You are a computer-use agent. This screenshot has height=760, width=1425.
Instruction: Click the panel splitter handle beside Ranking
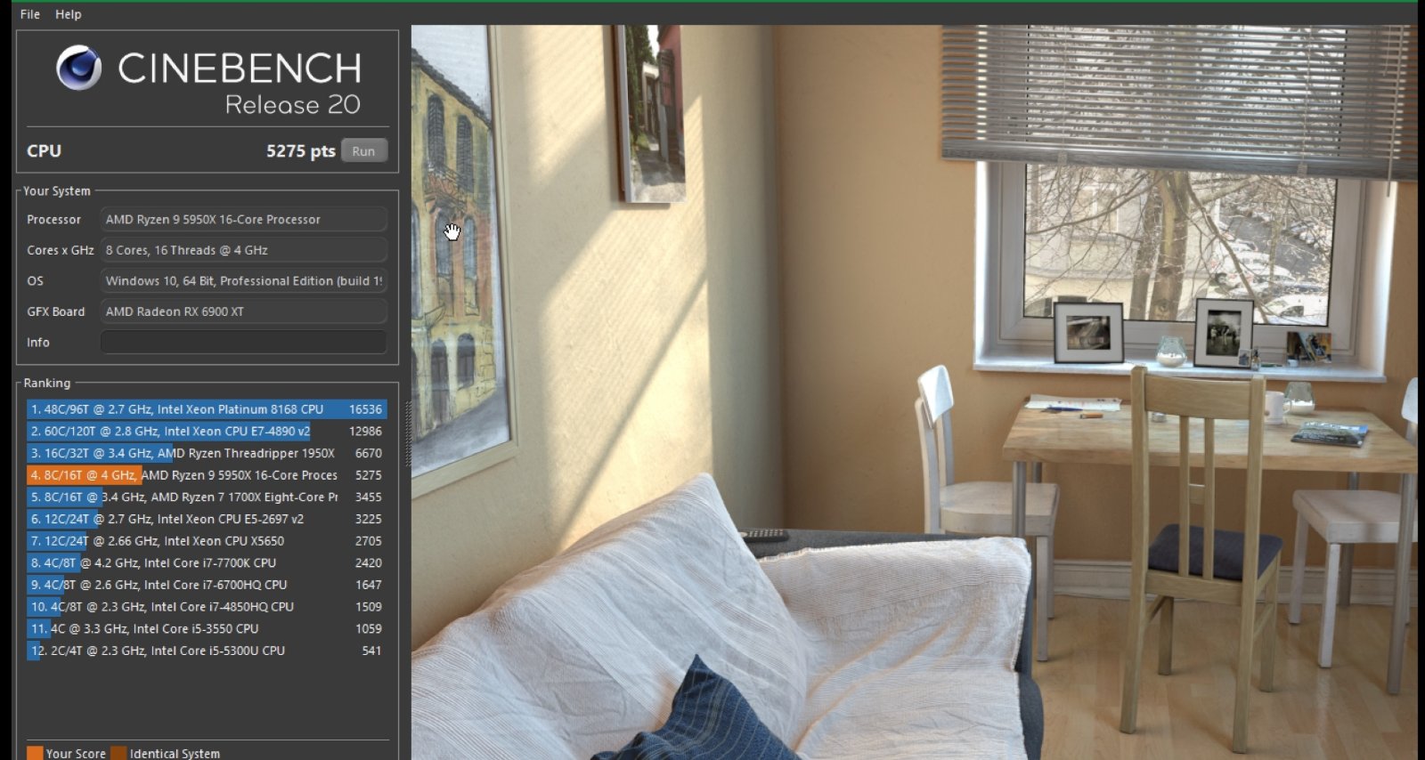pos(408,433)
